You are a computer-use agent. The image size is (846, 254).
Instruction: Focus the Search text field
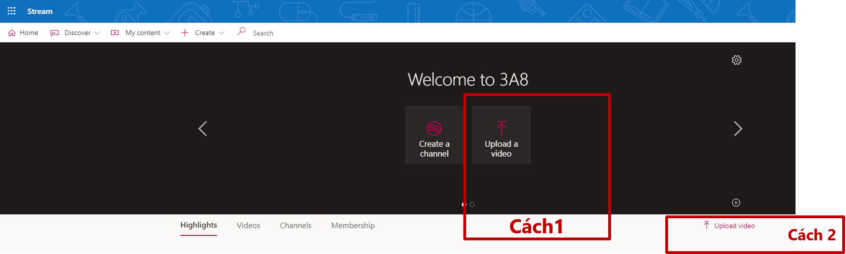pos(283,33)
